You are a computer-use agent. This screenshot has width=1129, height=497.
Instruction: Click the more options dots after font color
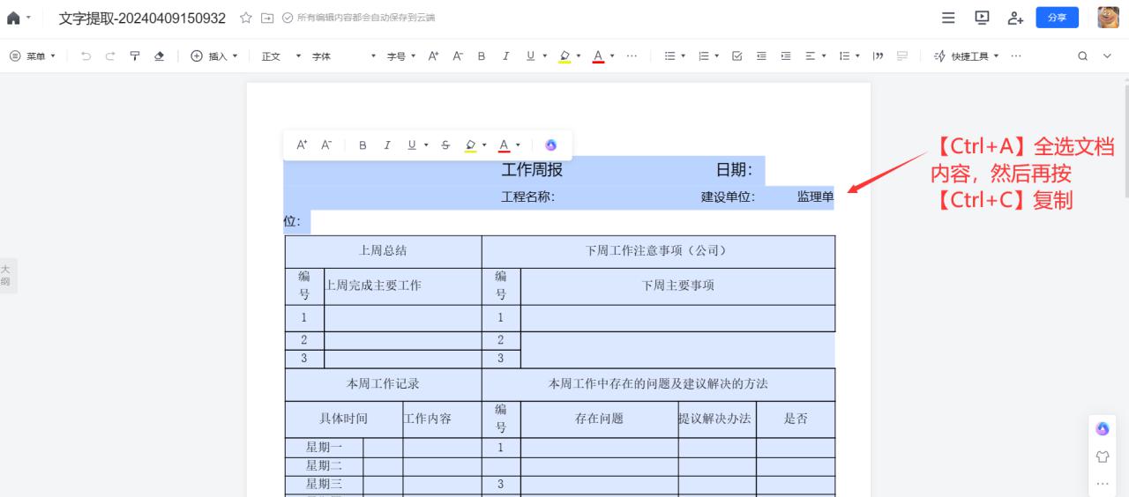(632, 56)
